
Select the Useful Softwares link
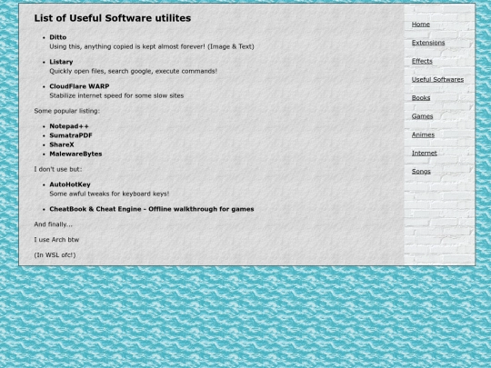pos(437,79)
